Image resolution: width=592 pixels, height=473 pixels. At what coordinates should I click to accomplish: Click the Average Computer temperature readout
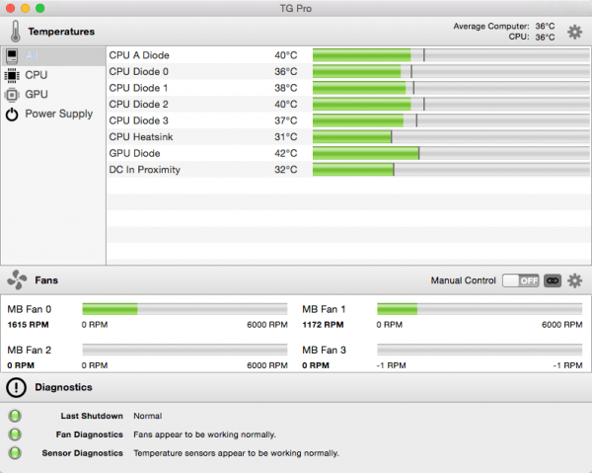[x=504, y=26]
